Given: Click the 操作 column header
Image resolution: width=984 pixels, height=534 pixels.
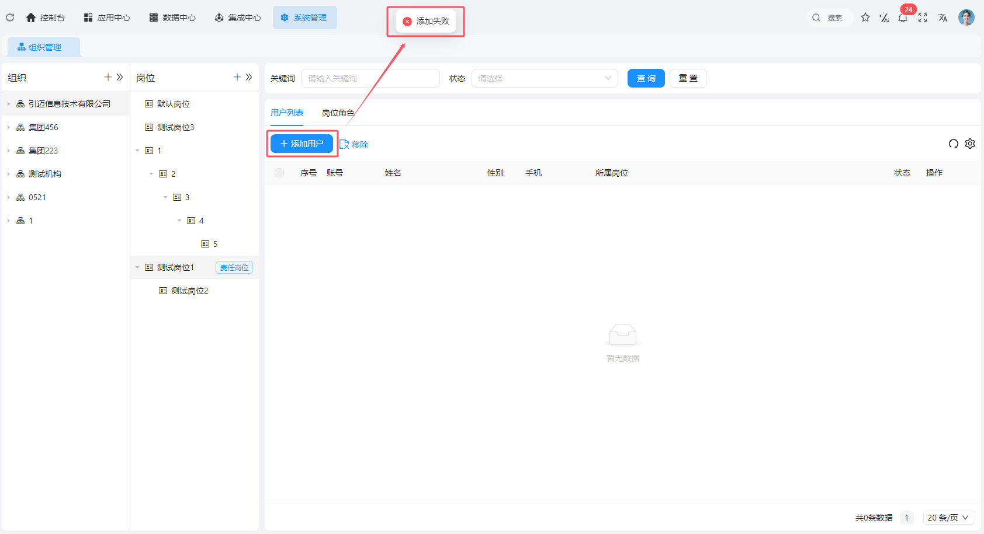Looking at the screenshot, I should 934,173.
